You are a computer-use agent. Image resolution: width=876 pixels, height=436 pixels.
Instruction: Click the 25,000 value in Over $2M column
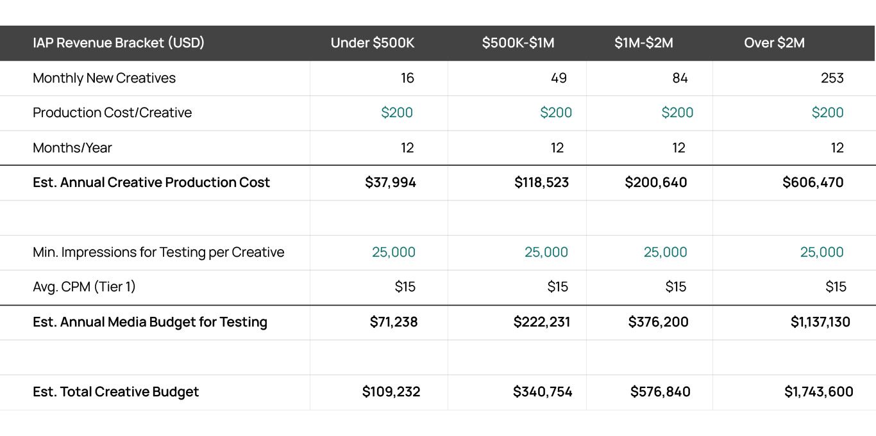pos(821,252)
